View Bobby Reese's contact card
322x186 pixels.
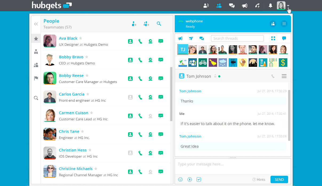pos(130,78)
